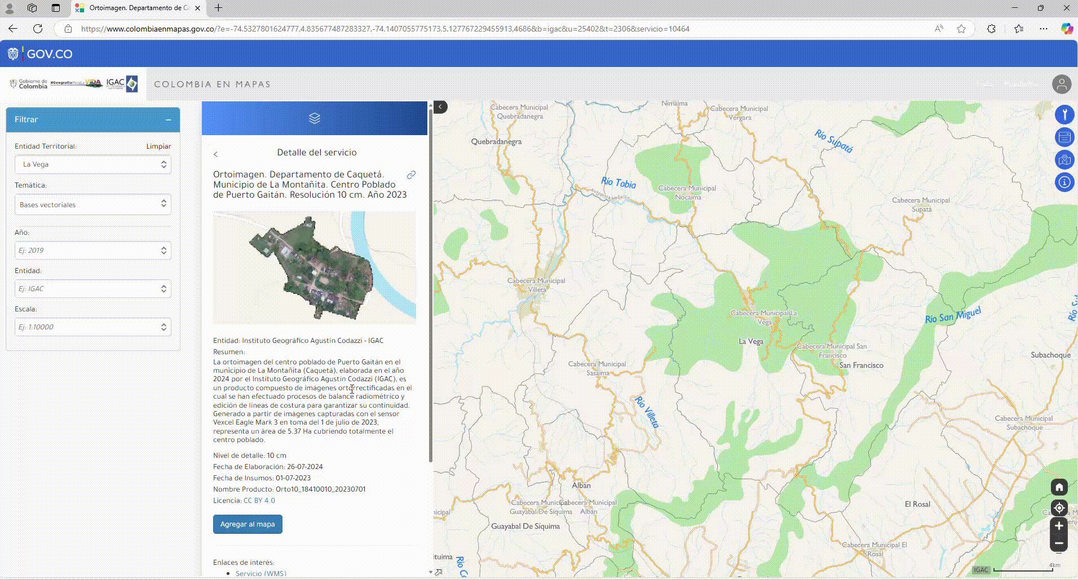Image resolution: width=1078 pixels, height=580 pixels.
Task: Open the CC BY 4.0 license link
Action: (259, 501)
